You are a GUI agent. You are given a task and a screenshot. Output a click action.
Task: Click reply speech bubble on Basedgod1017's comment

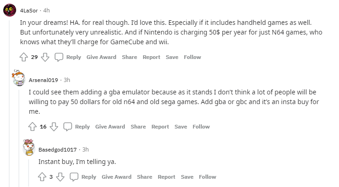click(x=74, y=177)
